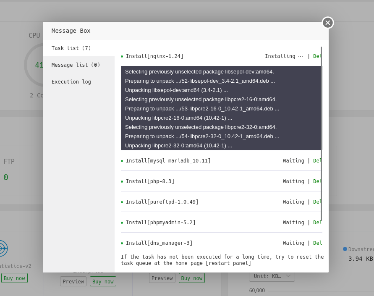Delete the nginx-1.24 install task
Image resolution: width=374 pixels, height=296 pixels.
click(x=317, y=56)
